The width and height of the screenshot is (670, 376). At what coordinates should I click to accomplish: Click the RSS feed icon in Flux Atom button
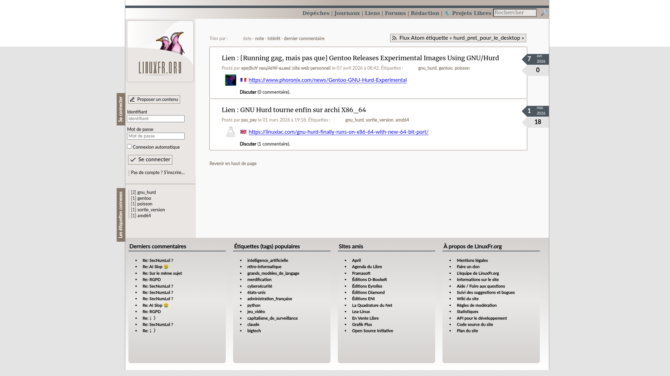coord(394,38)
